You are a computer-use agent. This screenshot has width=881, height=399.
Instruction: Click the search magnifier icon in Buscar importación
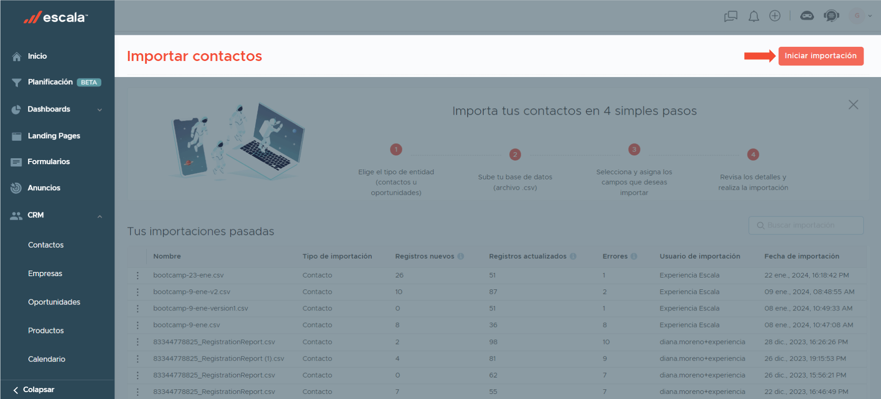(760, 226)
